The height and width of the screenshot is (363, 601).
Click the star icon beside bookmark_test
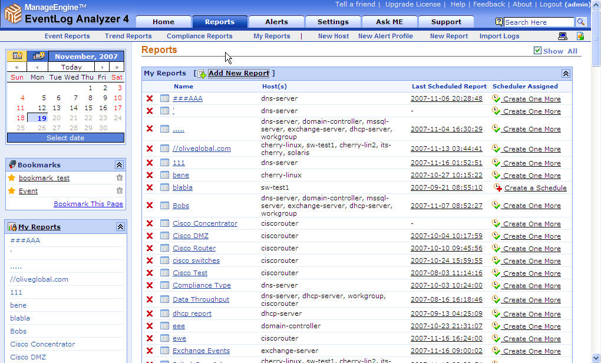[12, 177]
